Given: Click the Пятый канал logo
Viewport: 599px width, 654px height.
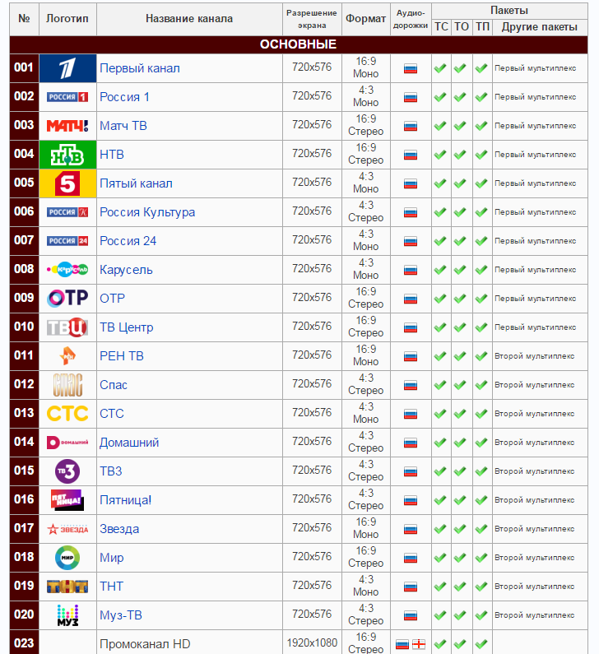Looking at the screenshot, I should coord(67,183).
